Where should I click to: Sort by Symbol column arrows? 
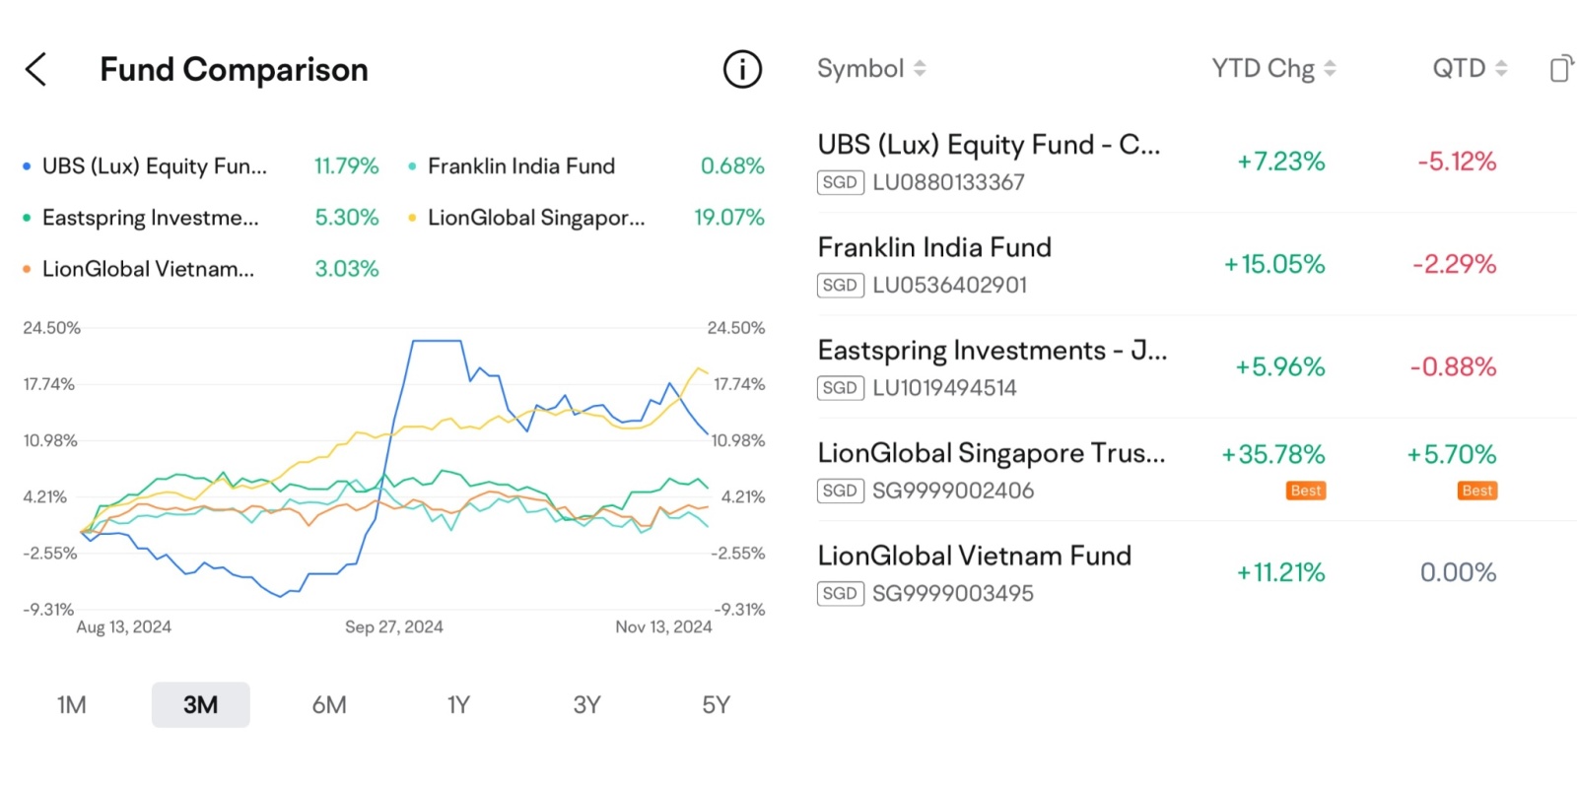coord(919,68)
